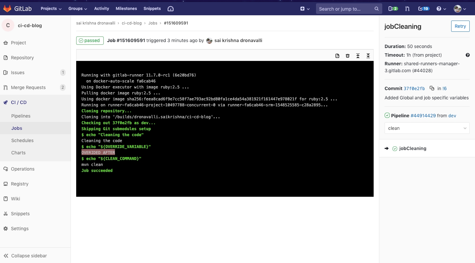Click the Retry job button
Viewport: 475px width, 263px height.
point(460,26)
